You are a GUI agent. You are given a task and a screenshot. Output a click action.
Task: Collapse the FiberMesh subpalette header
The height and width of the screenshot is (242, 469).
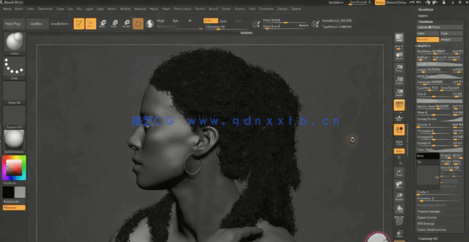click(426, 22)
